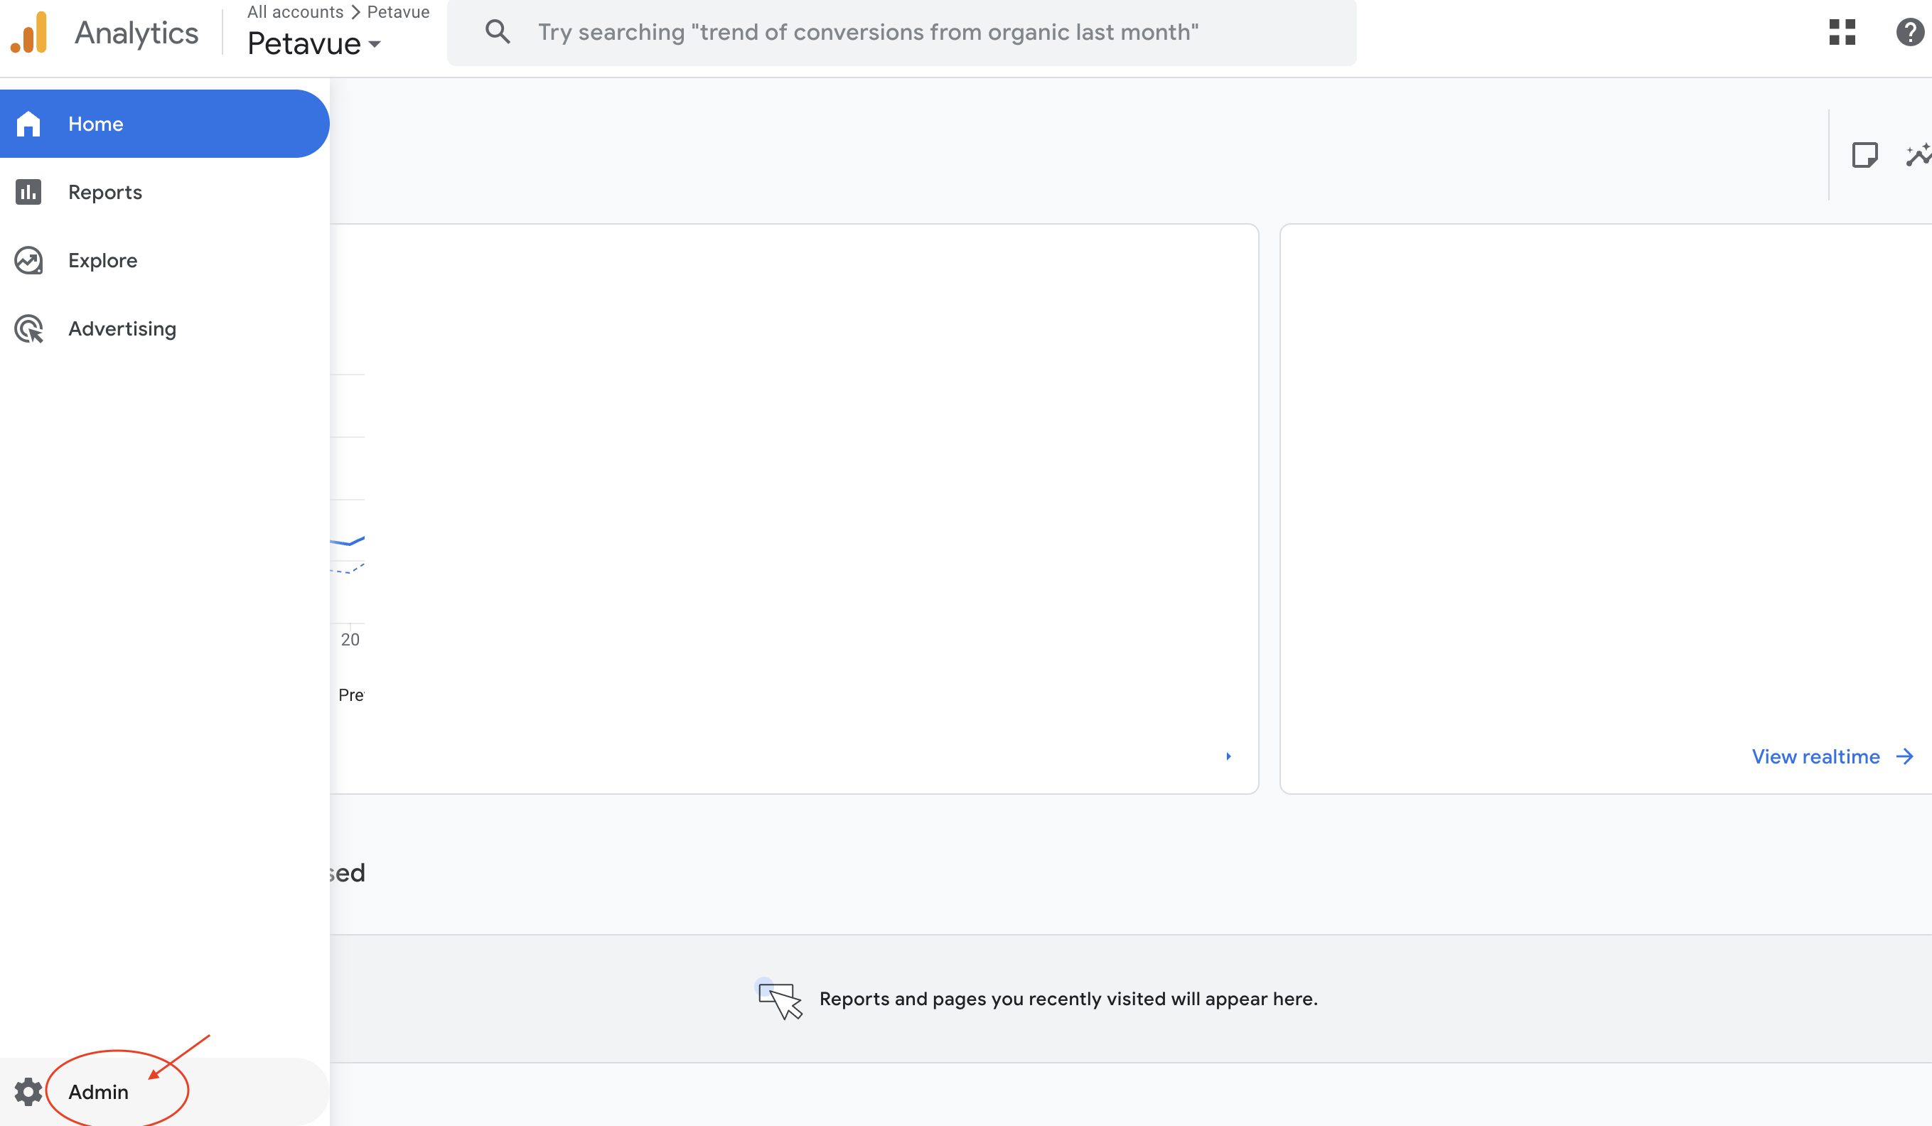Expand the small blue arrow on card

click(1228, 756)
